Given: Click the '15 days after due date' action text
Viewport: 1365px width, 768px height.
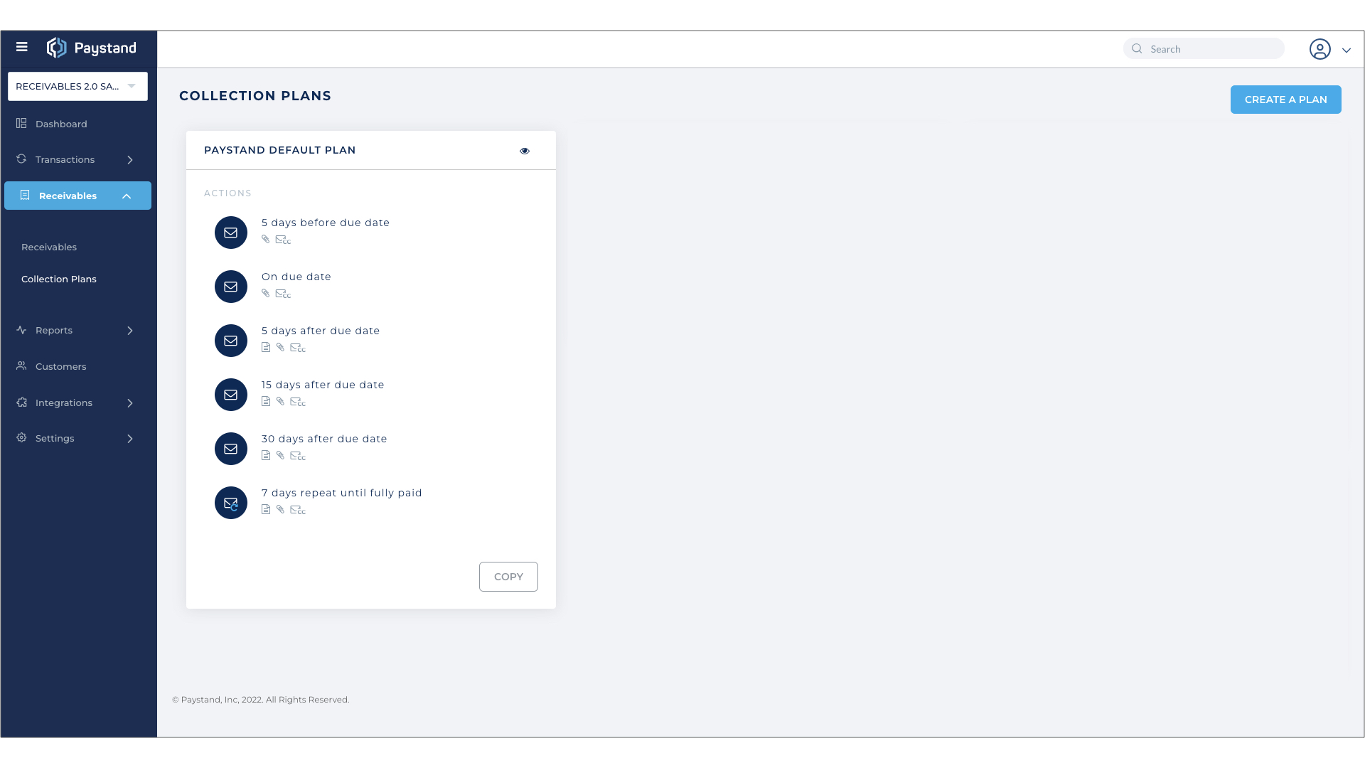Looking at the screenshot, I should tap(323, 385).
